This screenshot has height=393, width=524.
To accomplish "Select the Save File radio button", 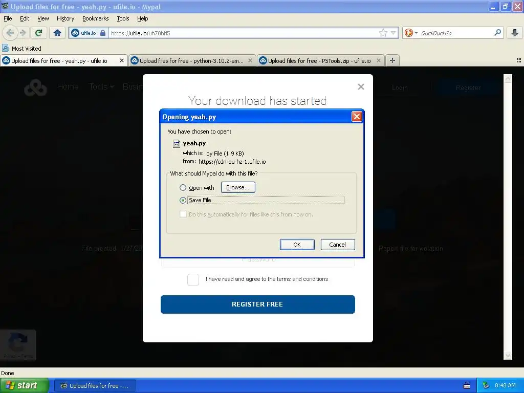I will [x=183, y=200].
